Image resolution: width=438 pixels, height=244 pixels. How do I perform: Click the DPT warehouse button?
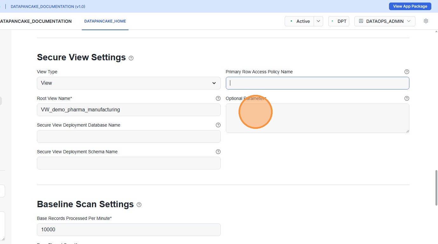pyautogui.click(x=338, y=21)
